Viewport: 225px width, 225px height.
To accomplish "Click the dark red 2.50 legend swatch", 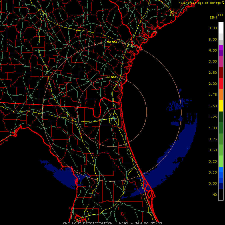I will coord(221,72).
